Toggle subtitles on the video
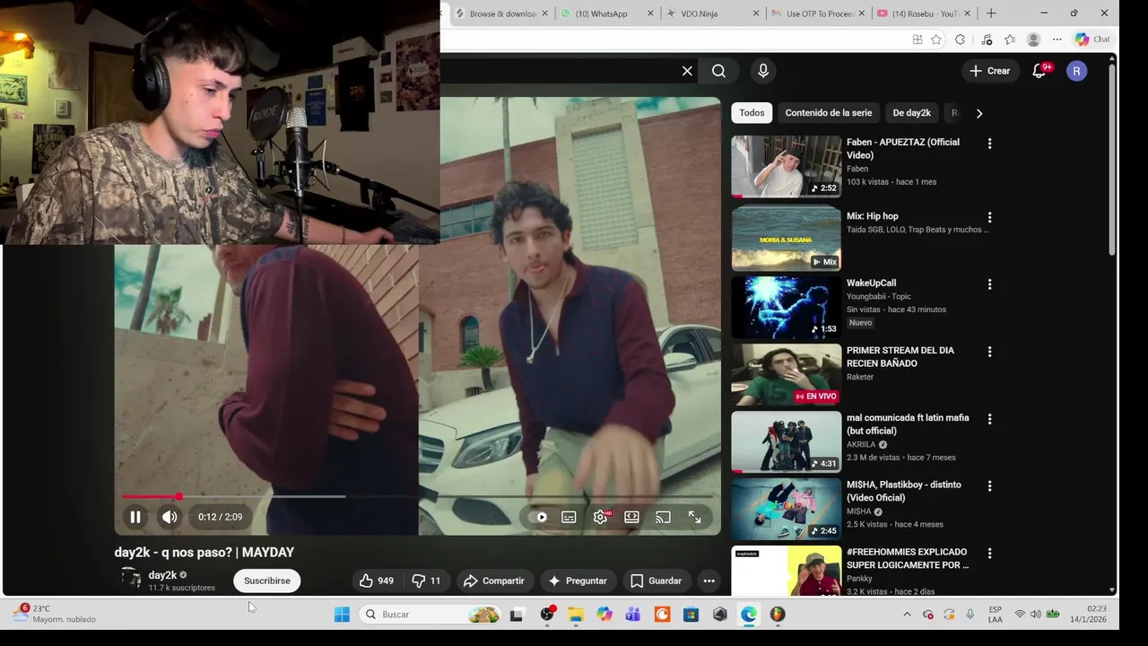Viewport: 1148px width, 646px height. 569,517
